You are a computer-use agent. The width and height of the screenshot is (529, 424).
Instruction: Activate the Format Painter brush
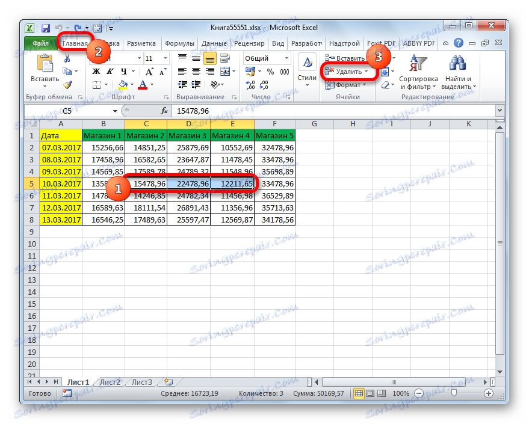[x=68, y=85]
